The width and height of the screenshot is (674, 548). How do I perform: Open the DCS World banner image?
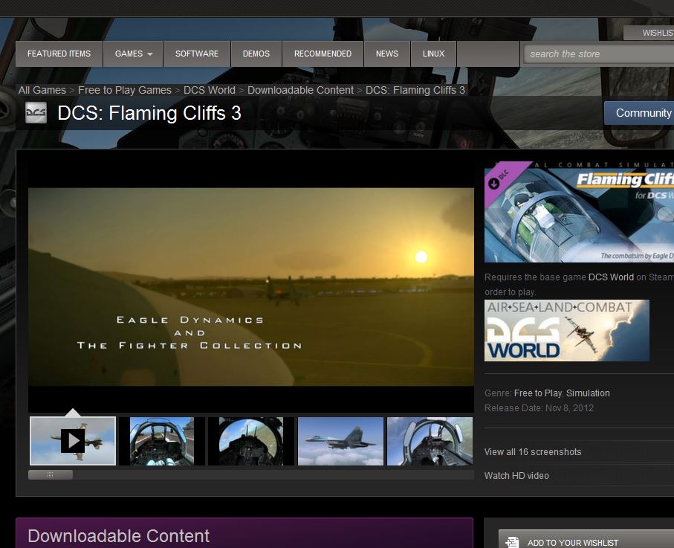pyautogui.click(x=566, y=330)
